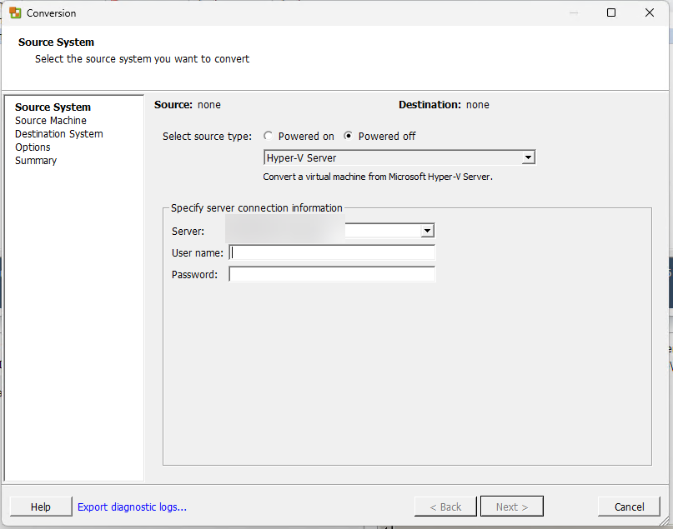673x529 pixels.
Task: Select the Powered on radio button
Action: click(x=269, y=137)
